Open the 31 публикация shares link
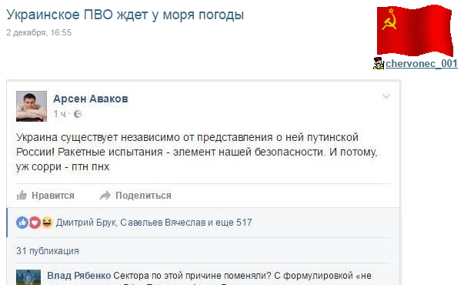Image resolution: width=464 pixels, height=285 pixels. (48, 251)
